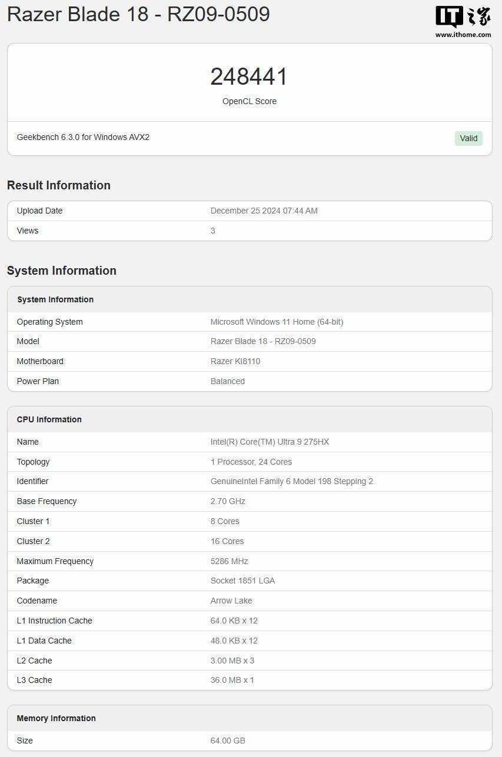Select the Views count value 3
The height and width of the screenshot is (757, 502).
[213, 231]
